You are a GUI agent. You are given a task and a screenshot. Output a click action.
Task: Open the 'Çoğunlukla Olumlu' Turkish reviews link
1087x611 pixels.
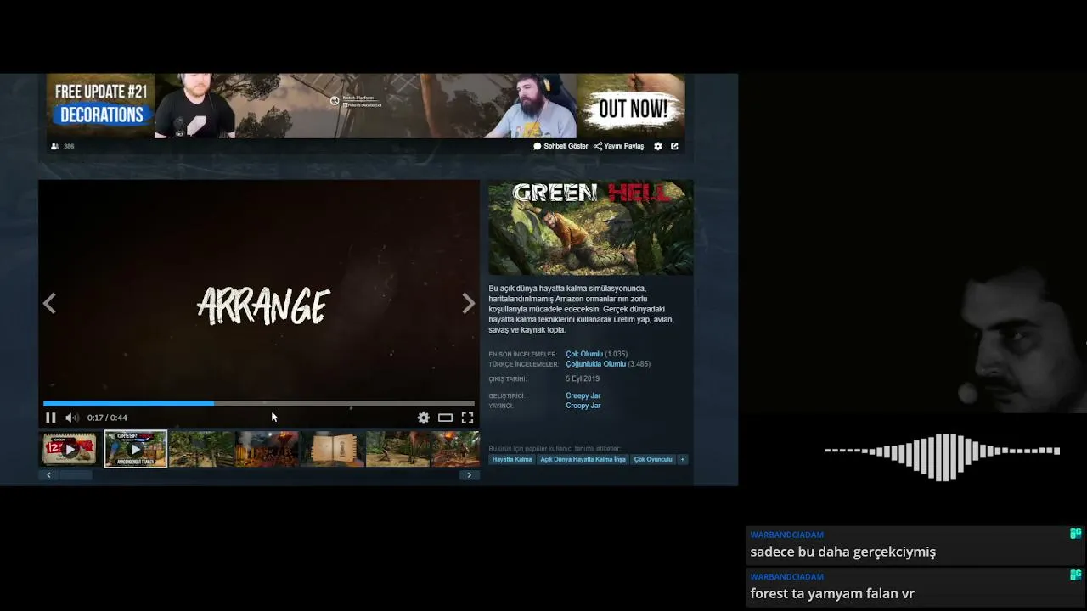[x=595, y=364]
